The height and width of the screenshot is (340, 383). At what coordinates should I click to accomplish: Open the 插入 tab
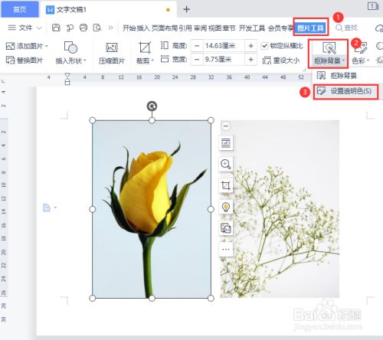143,28
